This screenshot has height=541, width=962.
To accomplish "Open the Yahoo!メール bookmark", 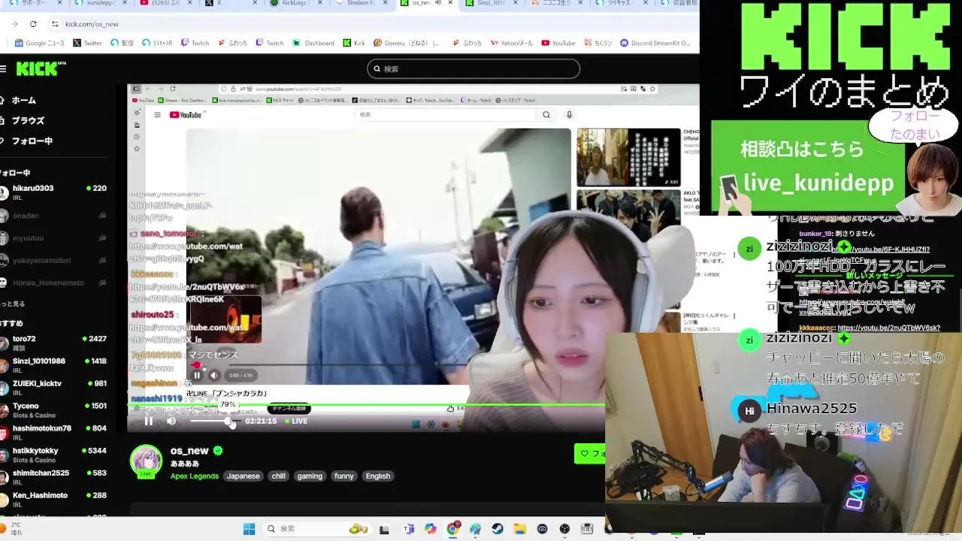I will coord(511,43).
